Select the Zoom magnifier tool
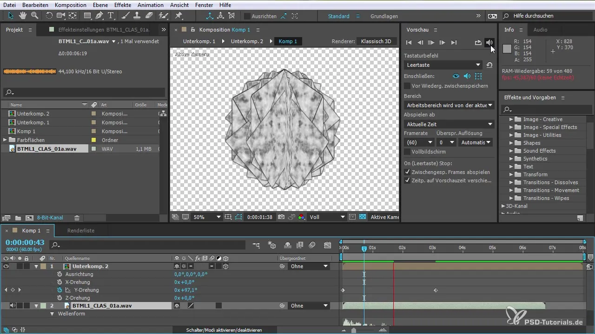The height and width of the screenshot is (334, 595). [34, 16]
